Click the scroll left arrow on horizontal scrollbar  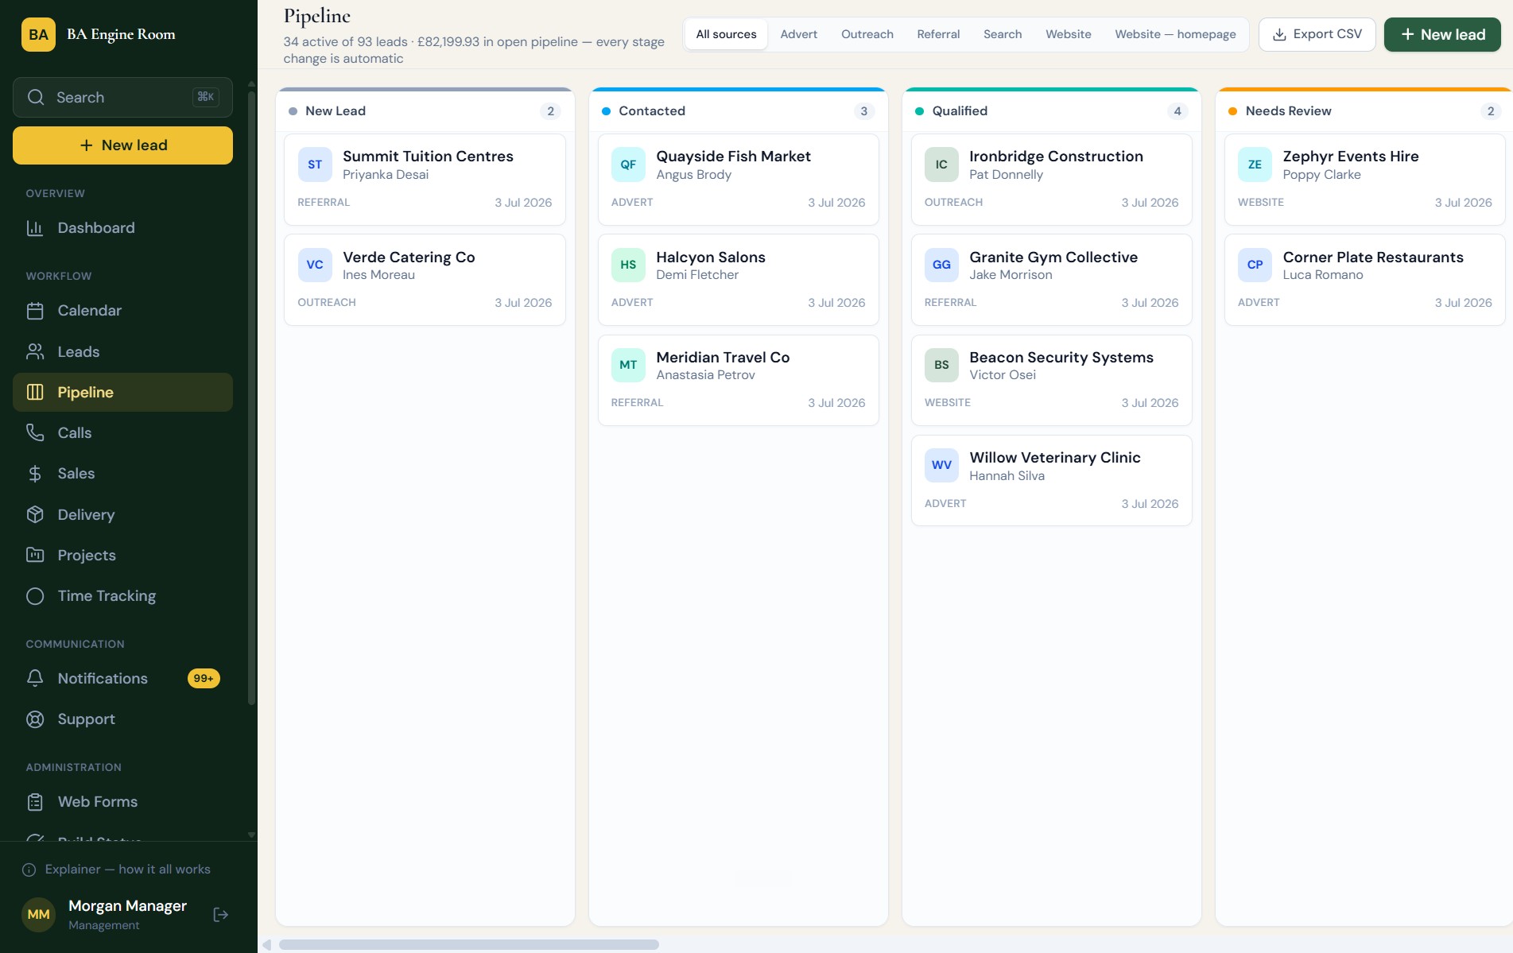point(267,944)
